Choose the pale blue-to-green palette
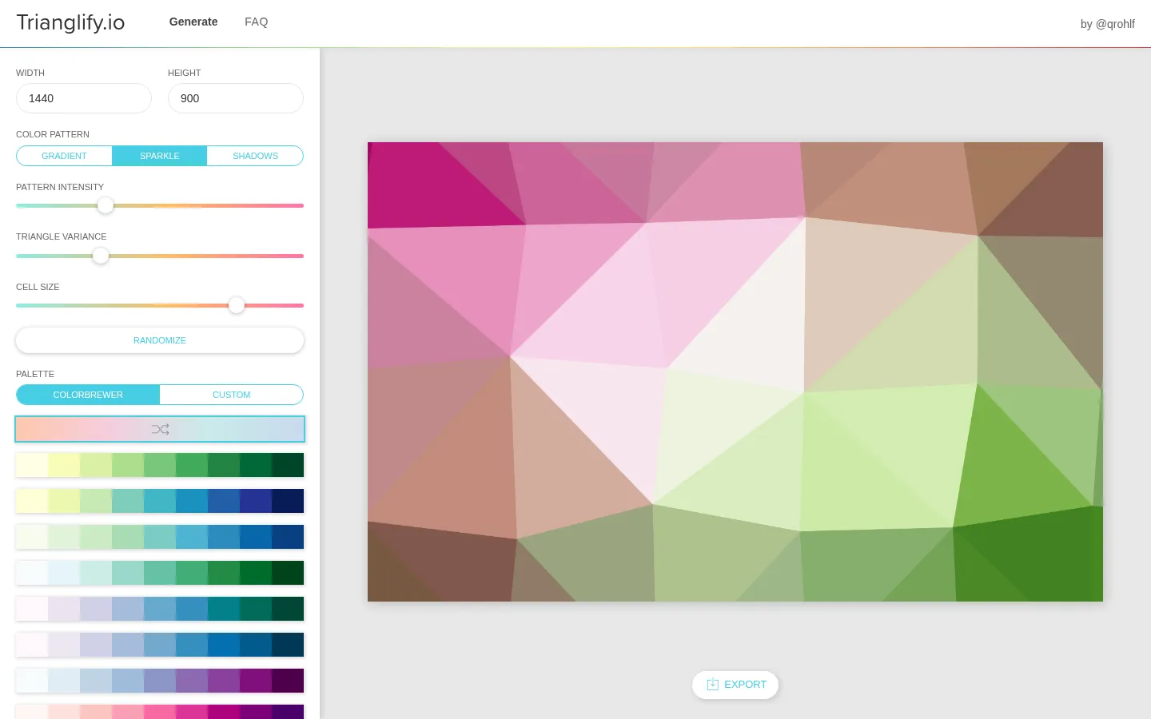This screenshot has width=1151, height=719. coord(160,573)
